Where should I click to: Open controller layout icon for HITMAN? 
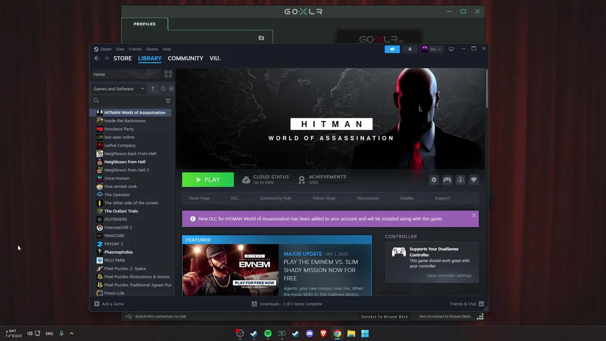pyautogui.click(x=447, y=180)
